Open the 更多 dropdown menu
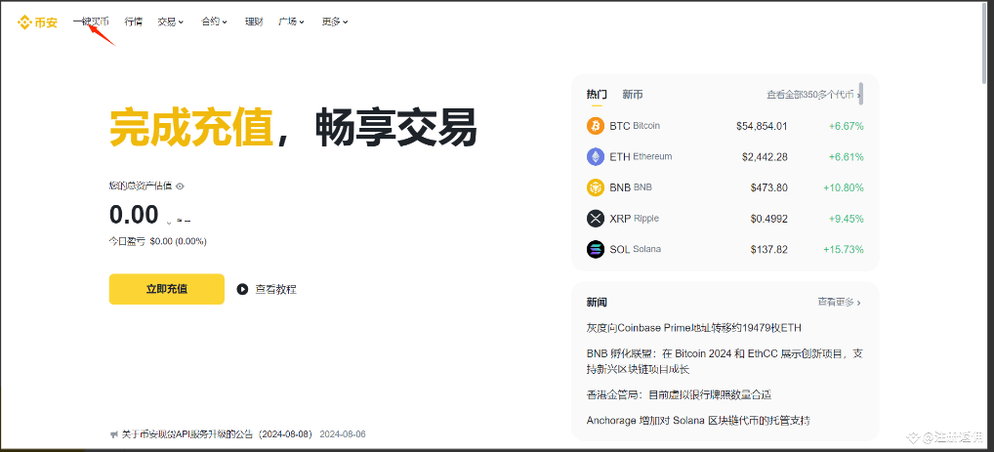 tap(335, 21)
